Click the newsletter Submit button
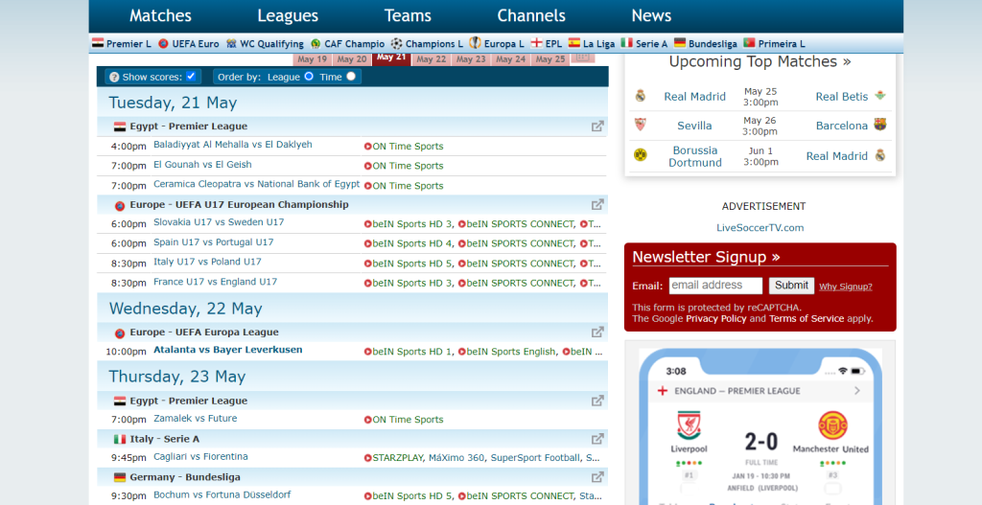This screenshot has height=505, width=982. coord(791,286)
